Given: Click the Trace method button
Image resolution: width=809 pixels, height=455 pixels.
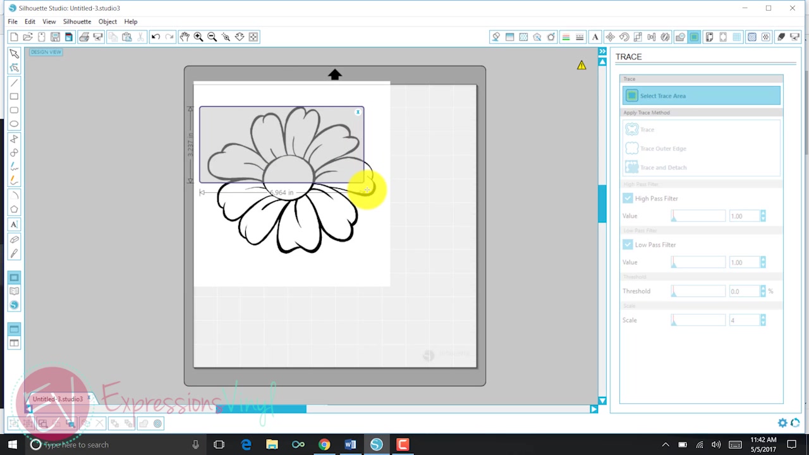Looking at the screenshot, I should tap(702, 130).
